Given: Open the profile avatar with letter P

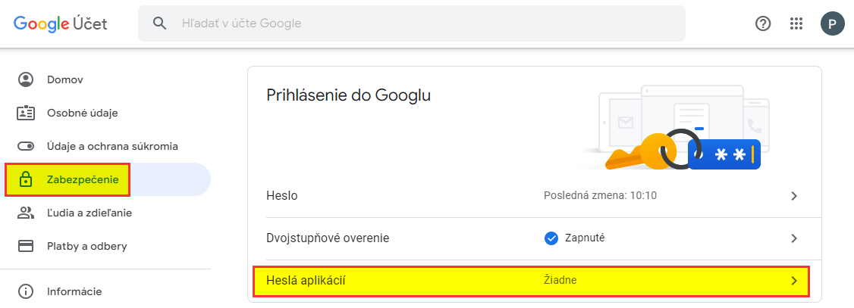Looking at the screenshot, I should [x=832, y=23].
